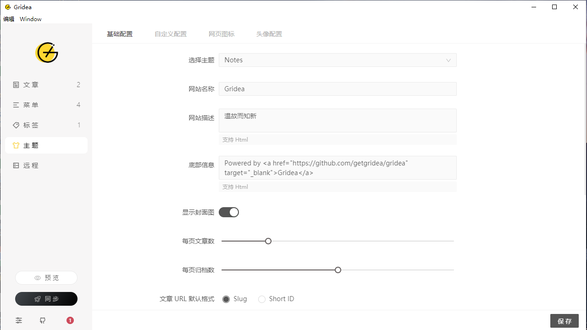Switch to the 自定义配置 tab
The height and width of the screenshot is (330, 587).
coord(170,33)
